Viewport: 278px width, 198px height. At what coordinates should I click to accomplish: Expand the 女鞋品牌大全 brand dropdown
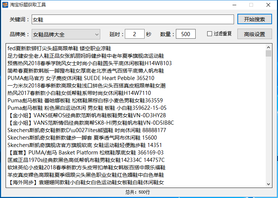pos(66,34)
